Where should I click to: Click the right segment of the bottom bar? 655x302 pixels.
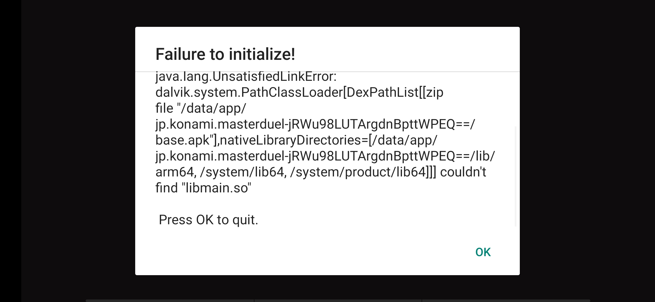[x=506, y=301]
